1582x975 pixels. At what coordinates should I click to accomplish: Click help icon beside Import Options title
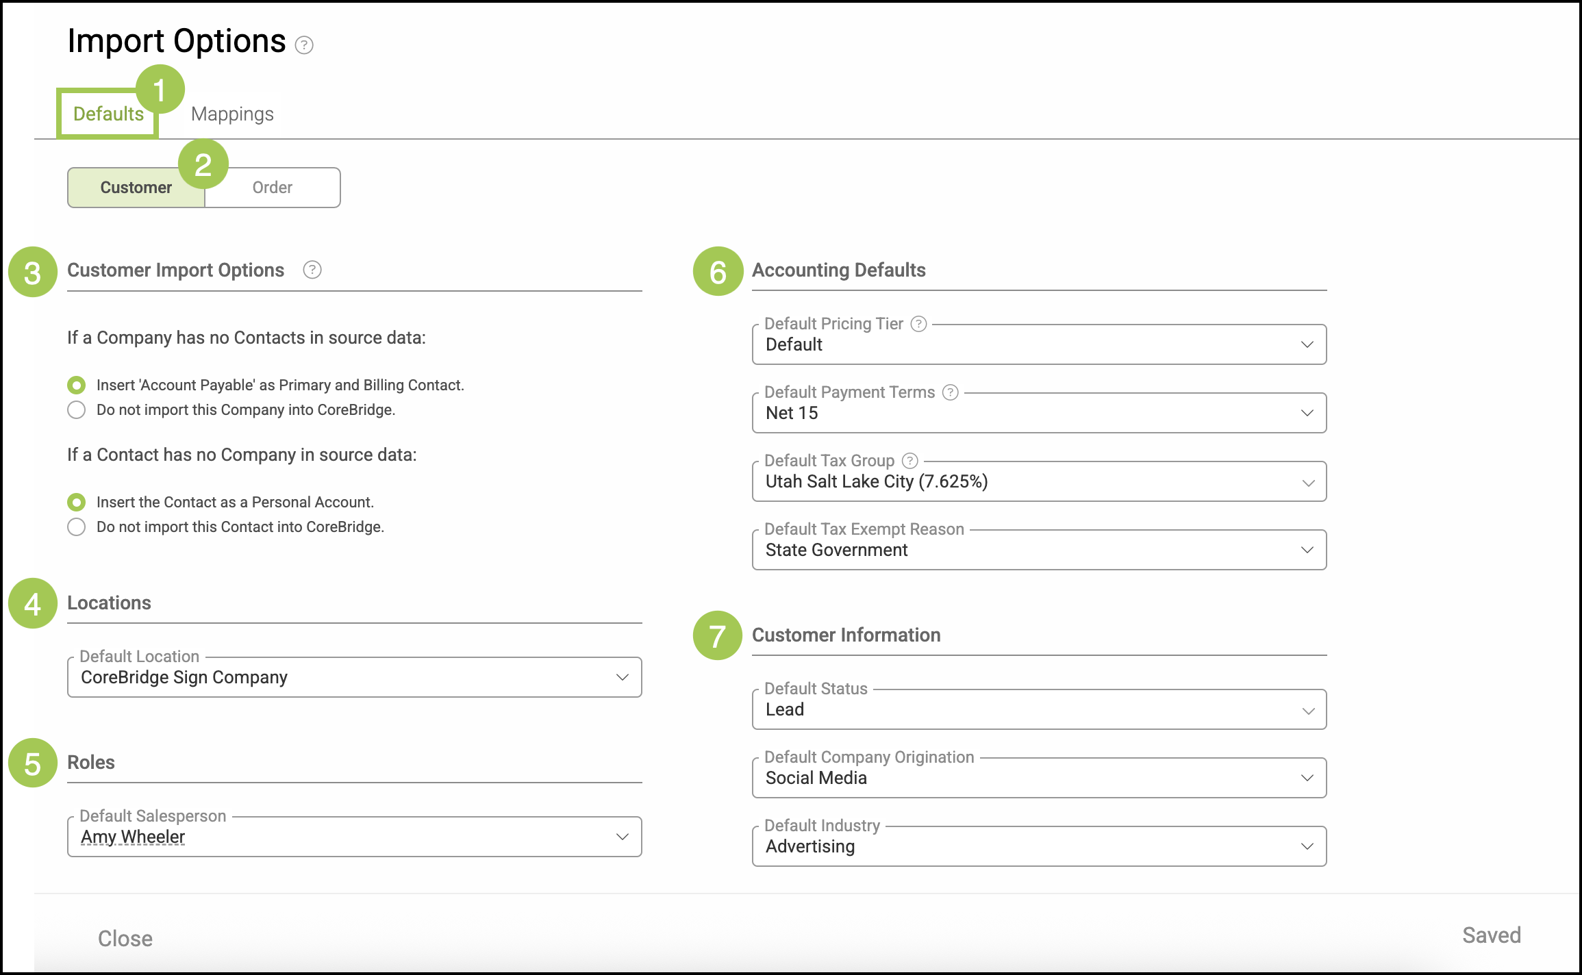point(304,45)
